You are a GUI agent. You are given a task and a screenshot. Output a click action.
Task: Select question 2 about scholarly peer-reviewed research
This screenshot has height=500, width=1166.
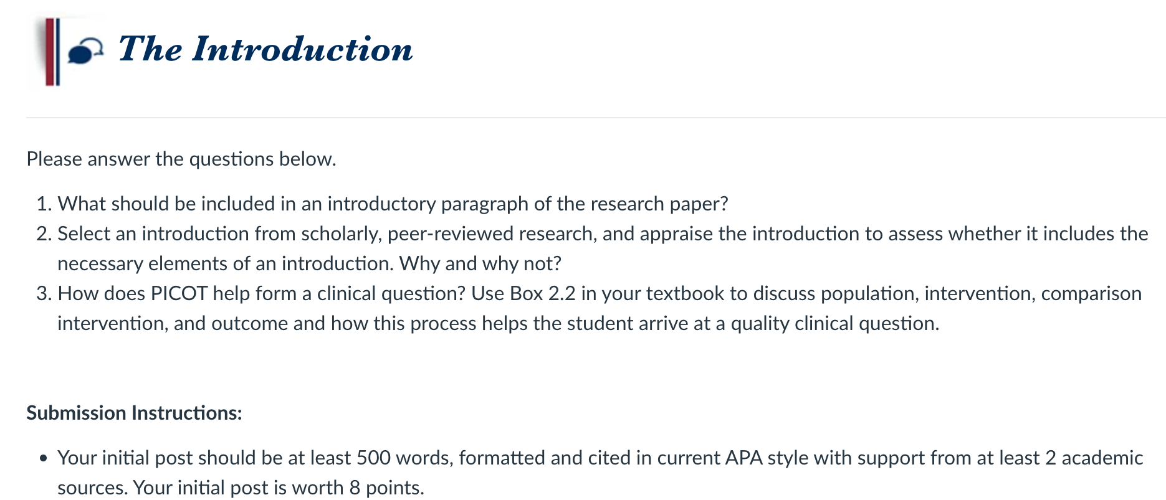coord(603,248)
